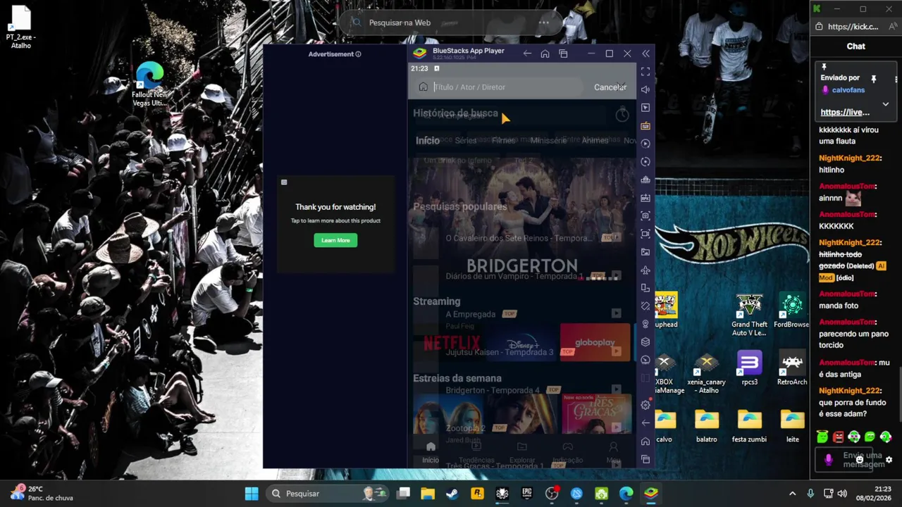The image size is (902, 507).
Task: Select the Séries category tab
Action: point(466,141)
